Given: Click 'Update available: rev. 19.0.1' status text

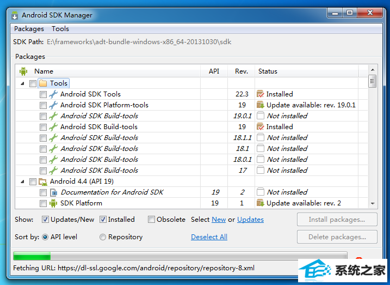Looking at the screenshot, I should click(x=311, y=105).
